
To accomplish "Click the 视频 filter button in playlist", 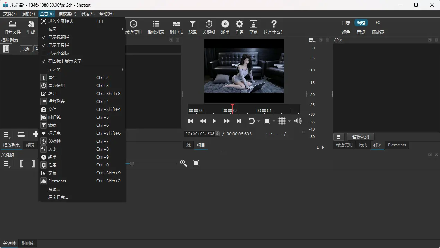I will pos(26,49).
